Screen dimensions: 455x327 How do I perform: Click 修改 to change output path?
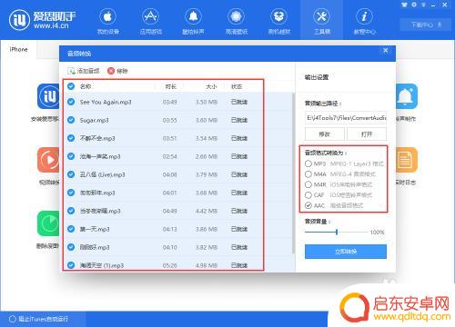click(x=325, y=134)
